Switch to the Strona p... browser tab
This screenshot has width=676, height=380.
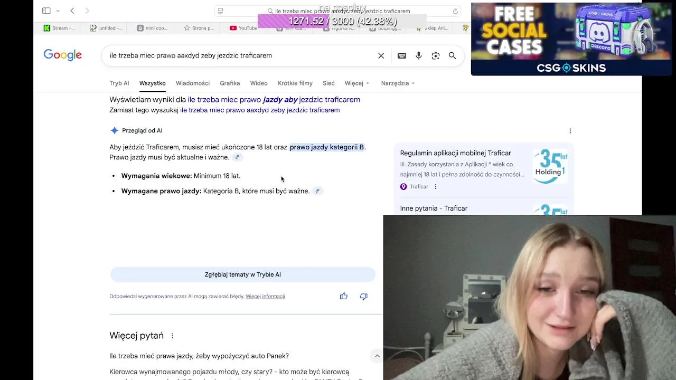(x=199, y=28)
